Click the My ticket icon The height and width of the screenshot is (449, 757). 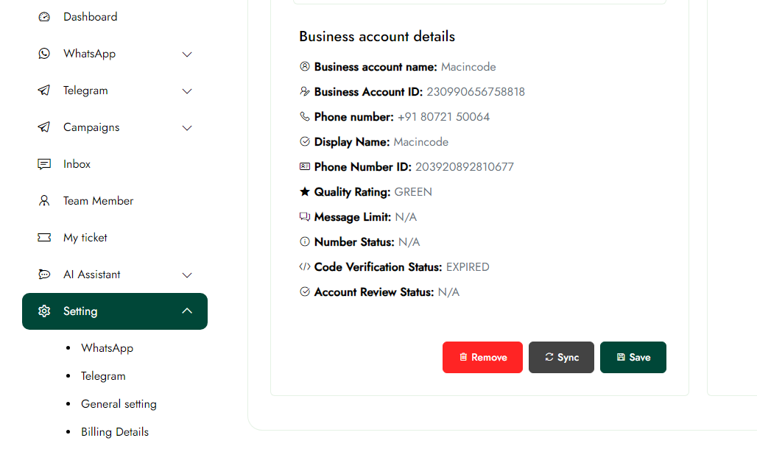click(x=44, y=238)
